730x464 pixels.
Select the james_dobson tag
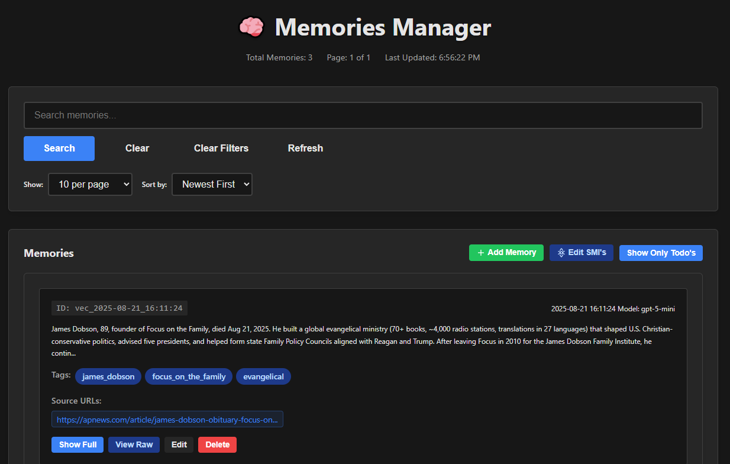(108, 376)
